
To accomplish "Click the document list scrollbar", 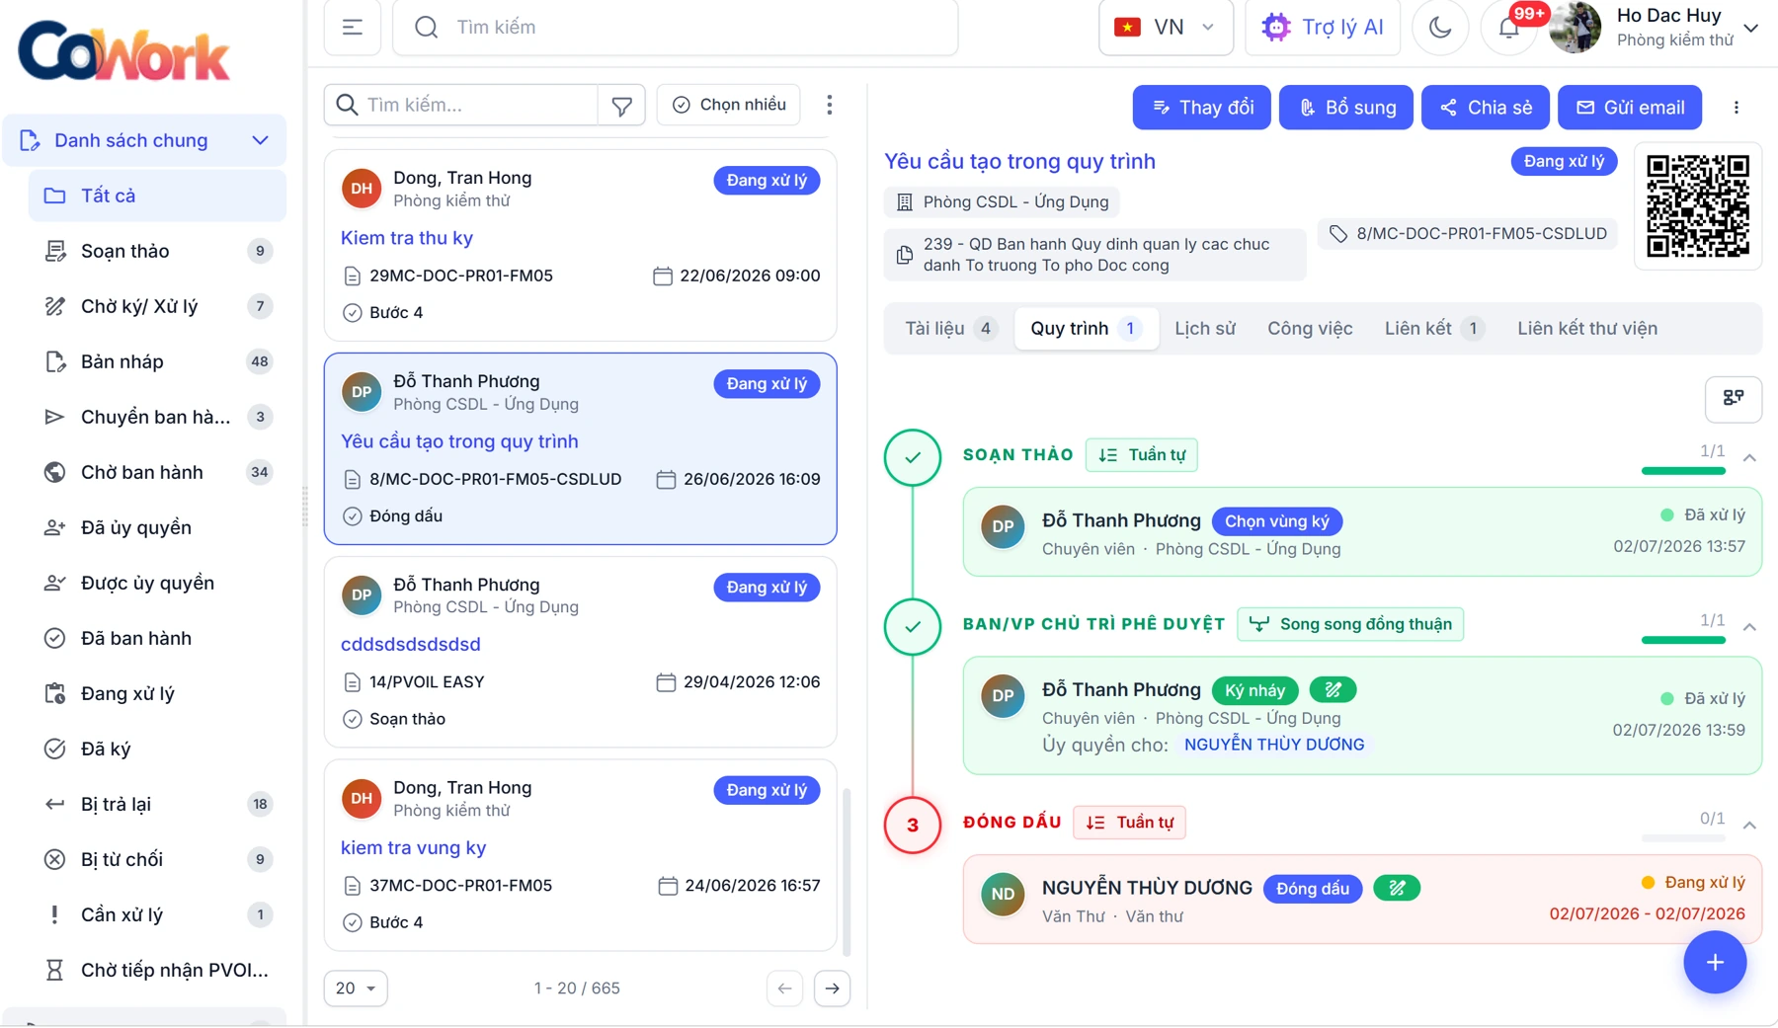I will (846, 871).
